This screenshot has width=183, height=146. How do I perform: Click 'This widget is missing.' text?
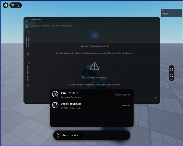[x=95, y=77]
